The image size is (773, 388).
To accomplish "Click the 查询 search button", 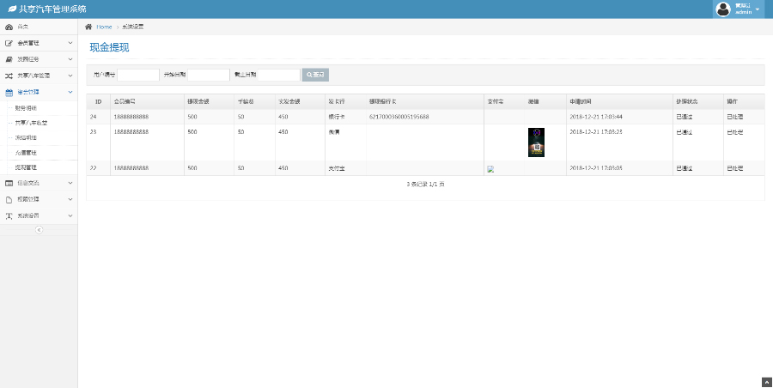I will click(x=315, y=75).
